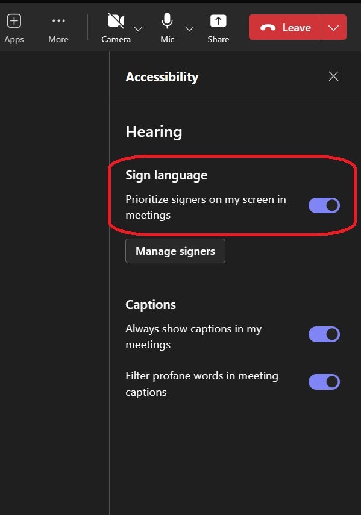Close the Accessibility panel
The image size is (361, 515).
point(333,76)
